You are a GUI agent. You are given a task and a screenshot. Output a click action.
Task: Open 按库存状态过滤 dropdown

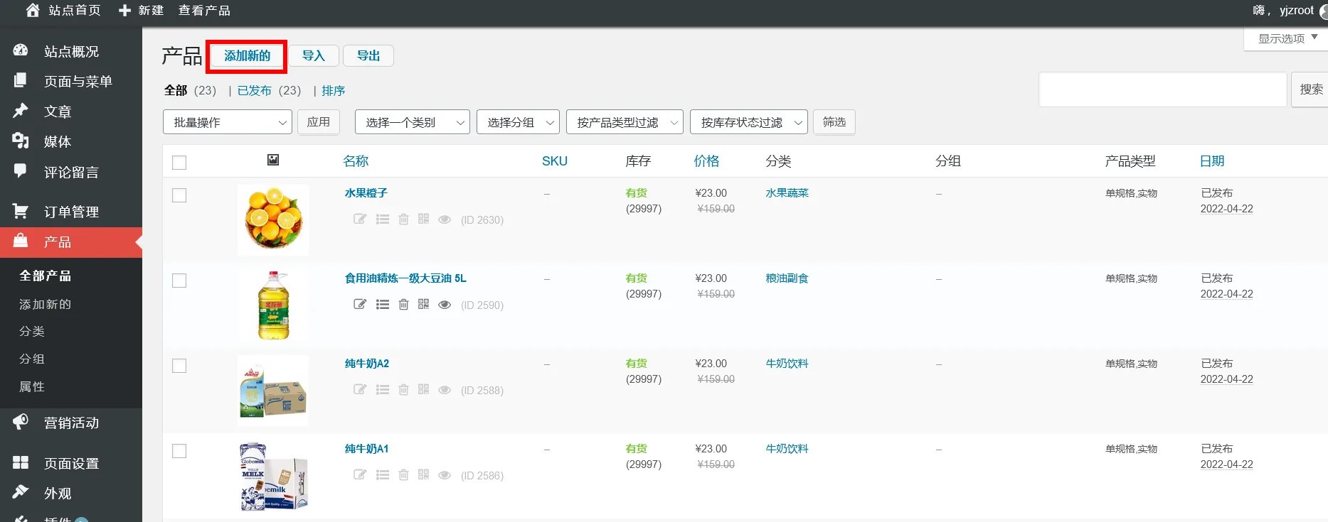[748, 122]
